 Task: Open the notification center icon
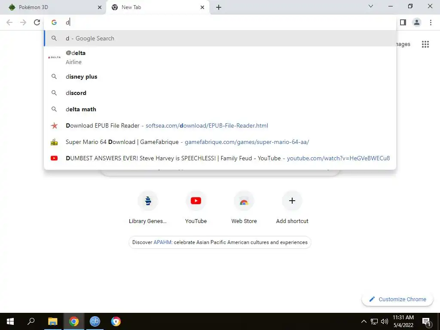pyautogui.click(x=426, y=322)
